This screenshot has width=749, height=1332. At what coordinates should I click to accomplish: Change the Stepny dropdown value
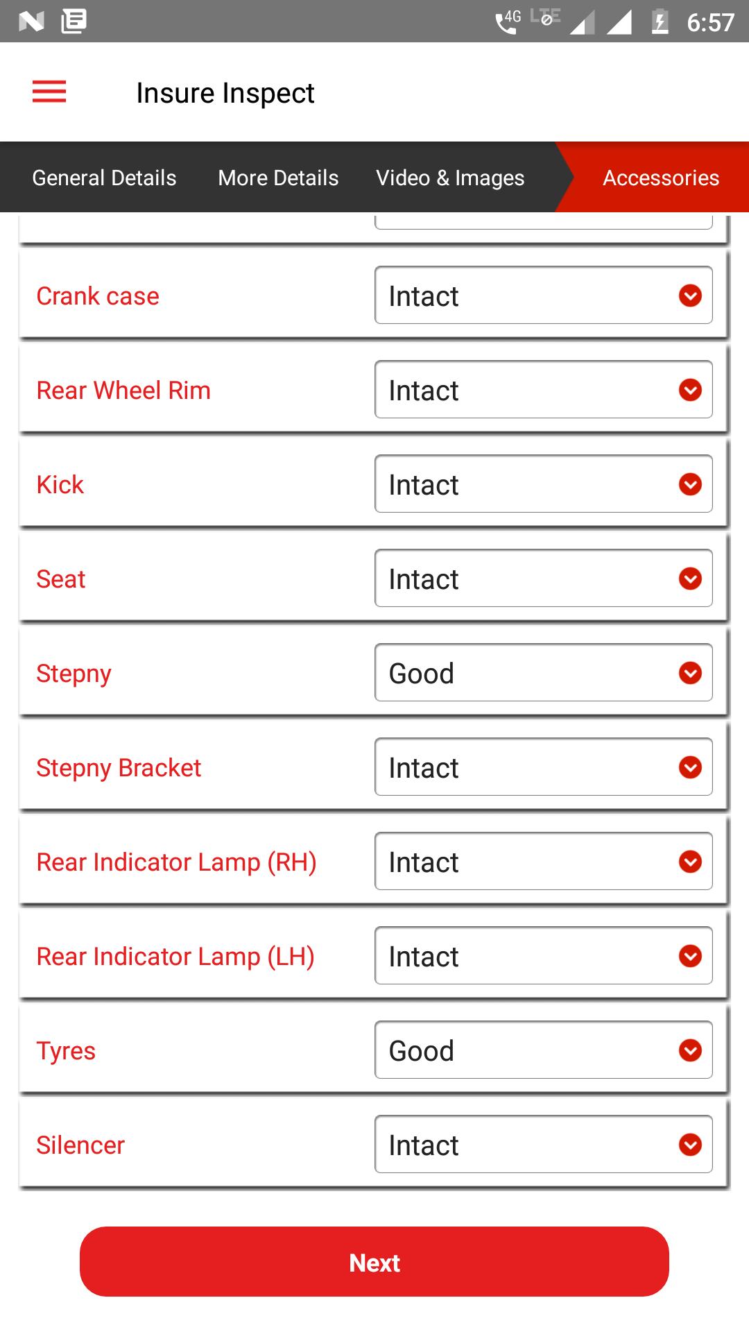click(543, 673)
